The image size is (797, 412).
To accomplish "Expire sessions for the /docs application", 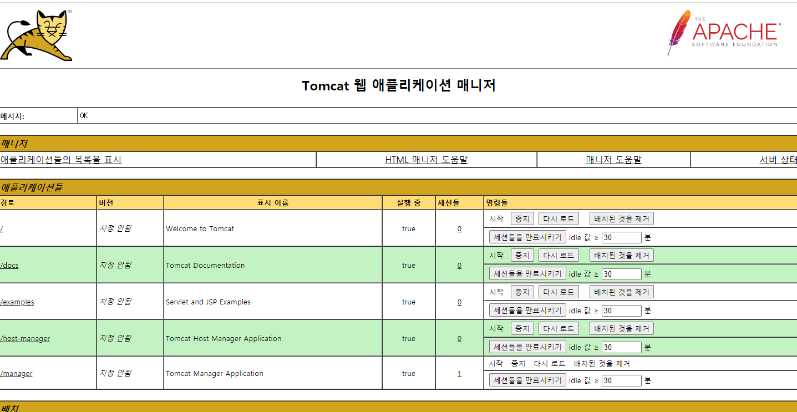I will click(527, 273).
